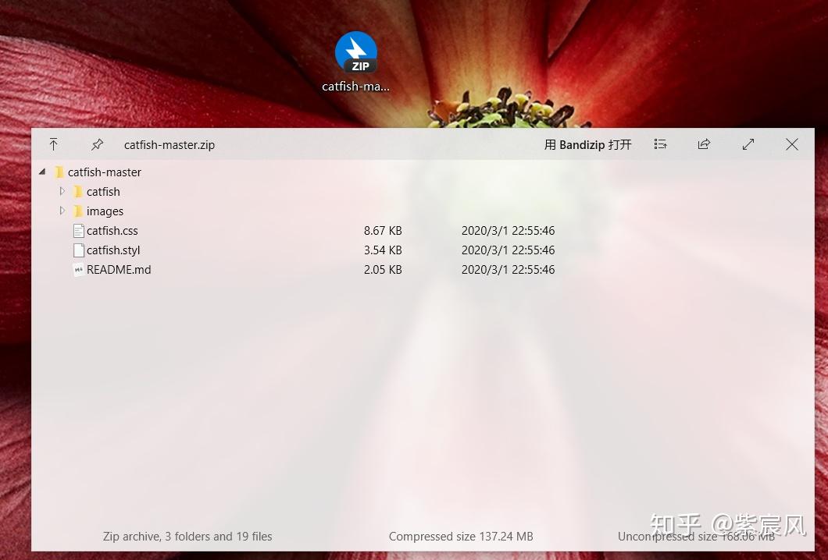Click the catfish-master.zip window title

coord(170,144)
